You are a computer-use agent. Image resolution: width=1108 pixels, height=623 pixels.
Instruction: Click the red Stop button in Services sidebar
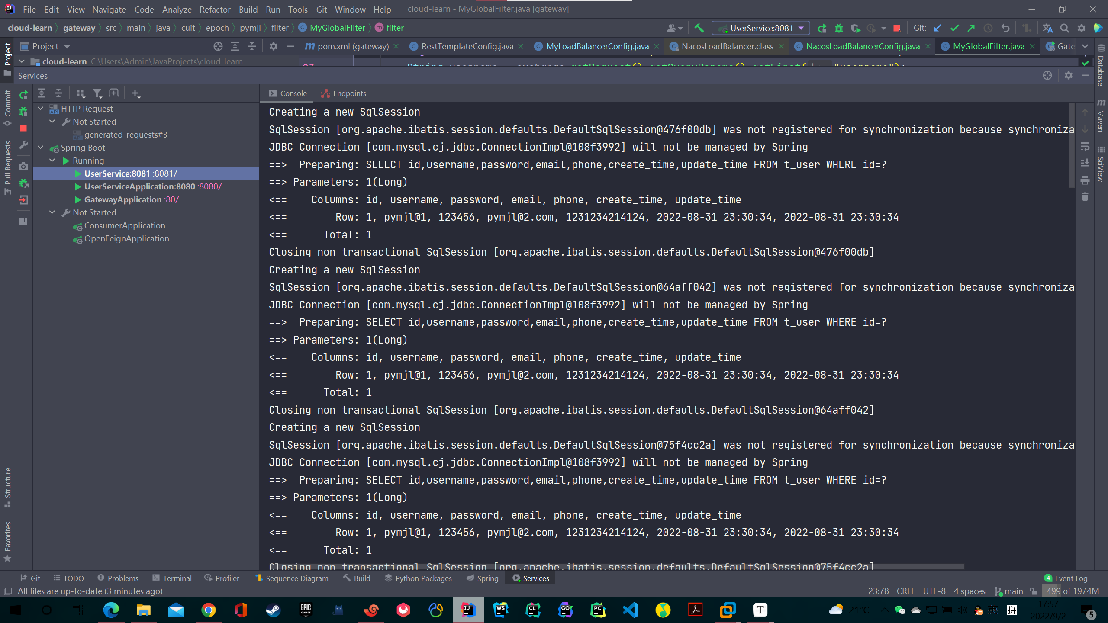click(24, 128)
